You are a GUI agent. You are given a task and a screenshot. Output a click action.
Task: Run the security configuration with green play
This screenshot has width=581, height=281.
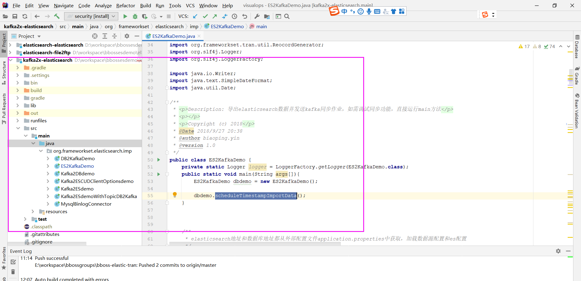coord(125,16)
